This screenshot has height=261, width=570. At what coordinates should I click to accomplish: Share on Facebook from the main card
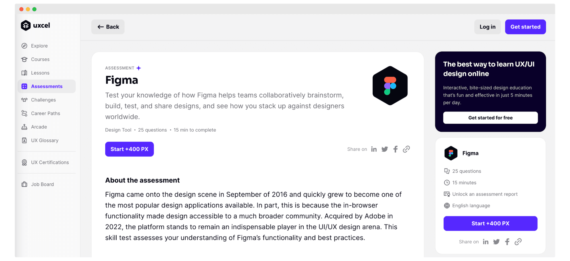coord(395,149)
